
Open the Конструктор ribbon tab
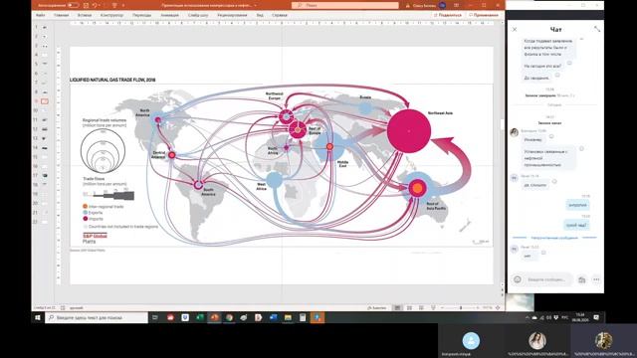pyautogui.click(x=111, y=15)
